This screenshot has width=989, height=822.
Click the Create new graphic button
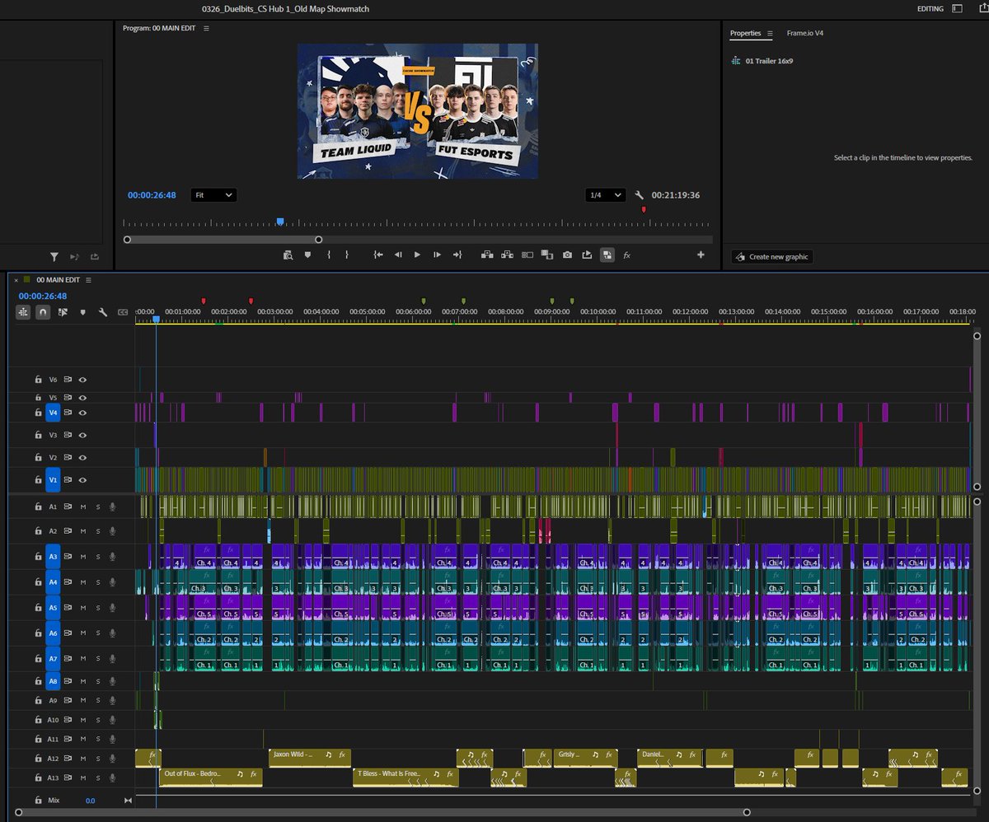772,257
